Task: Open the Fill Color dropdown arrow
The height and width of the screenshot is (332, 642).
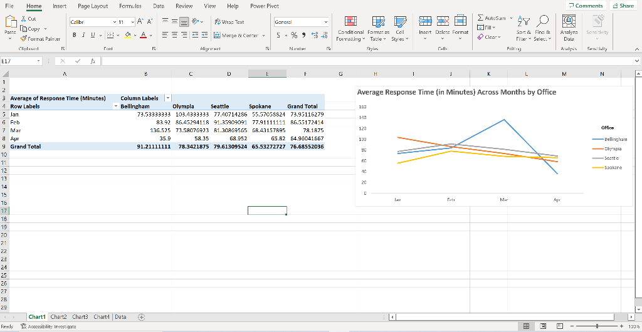Action: click(135, 35)
